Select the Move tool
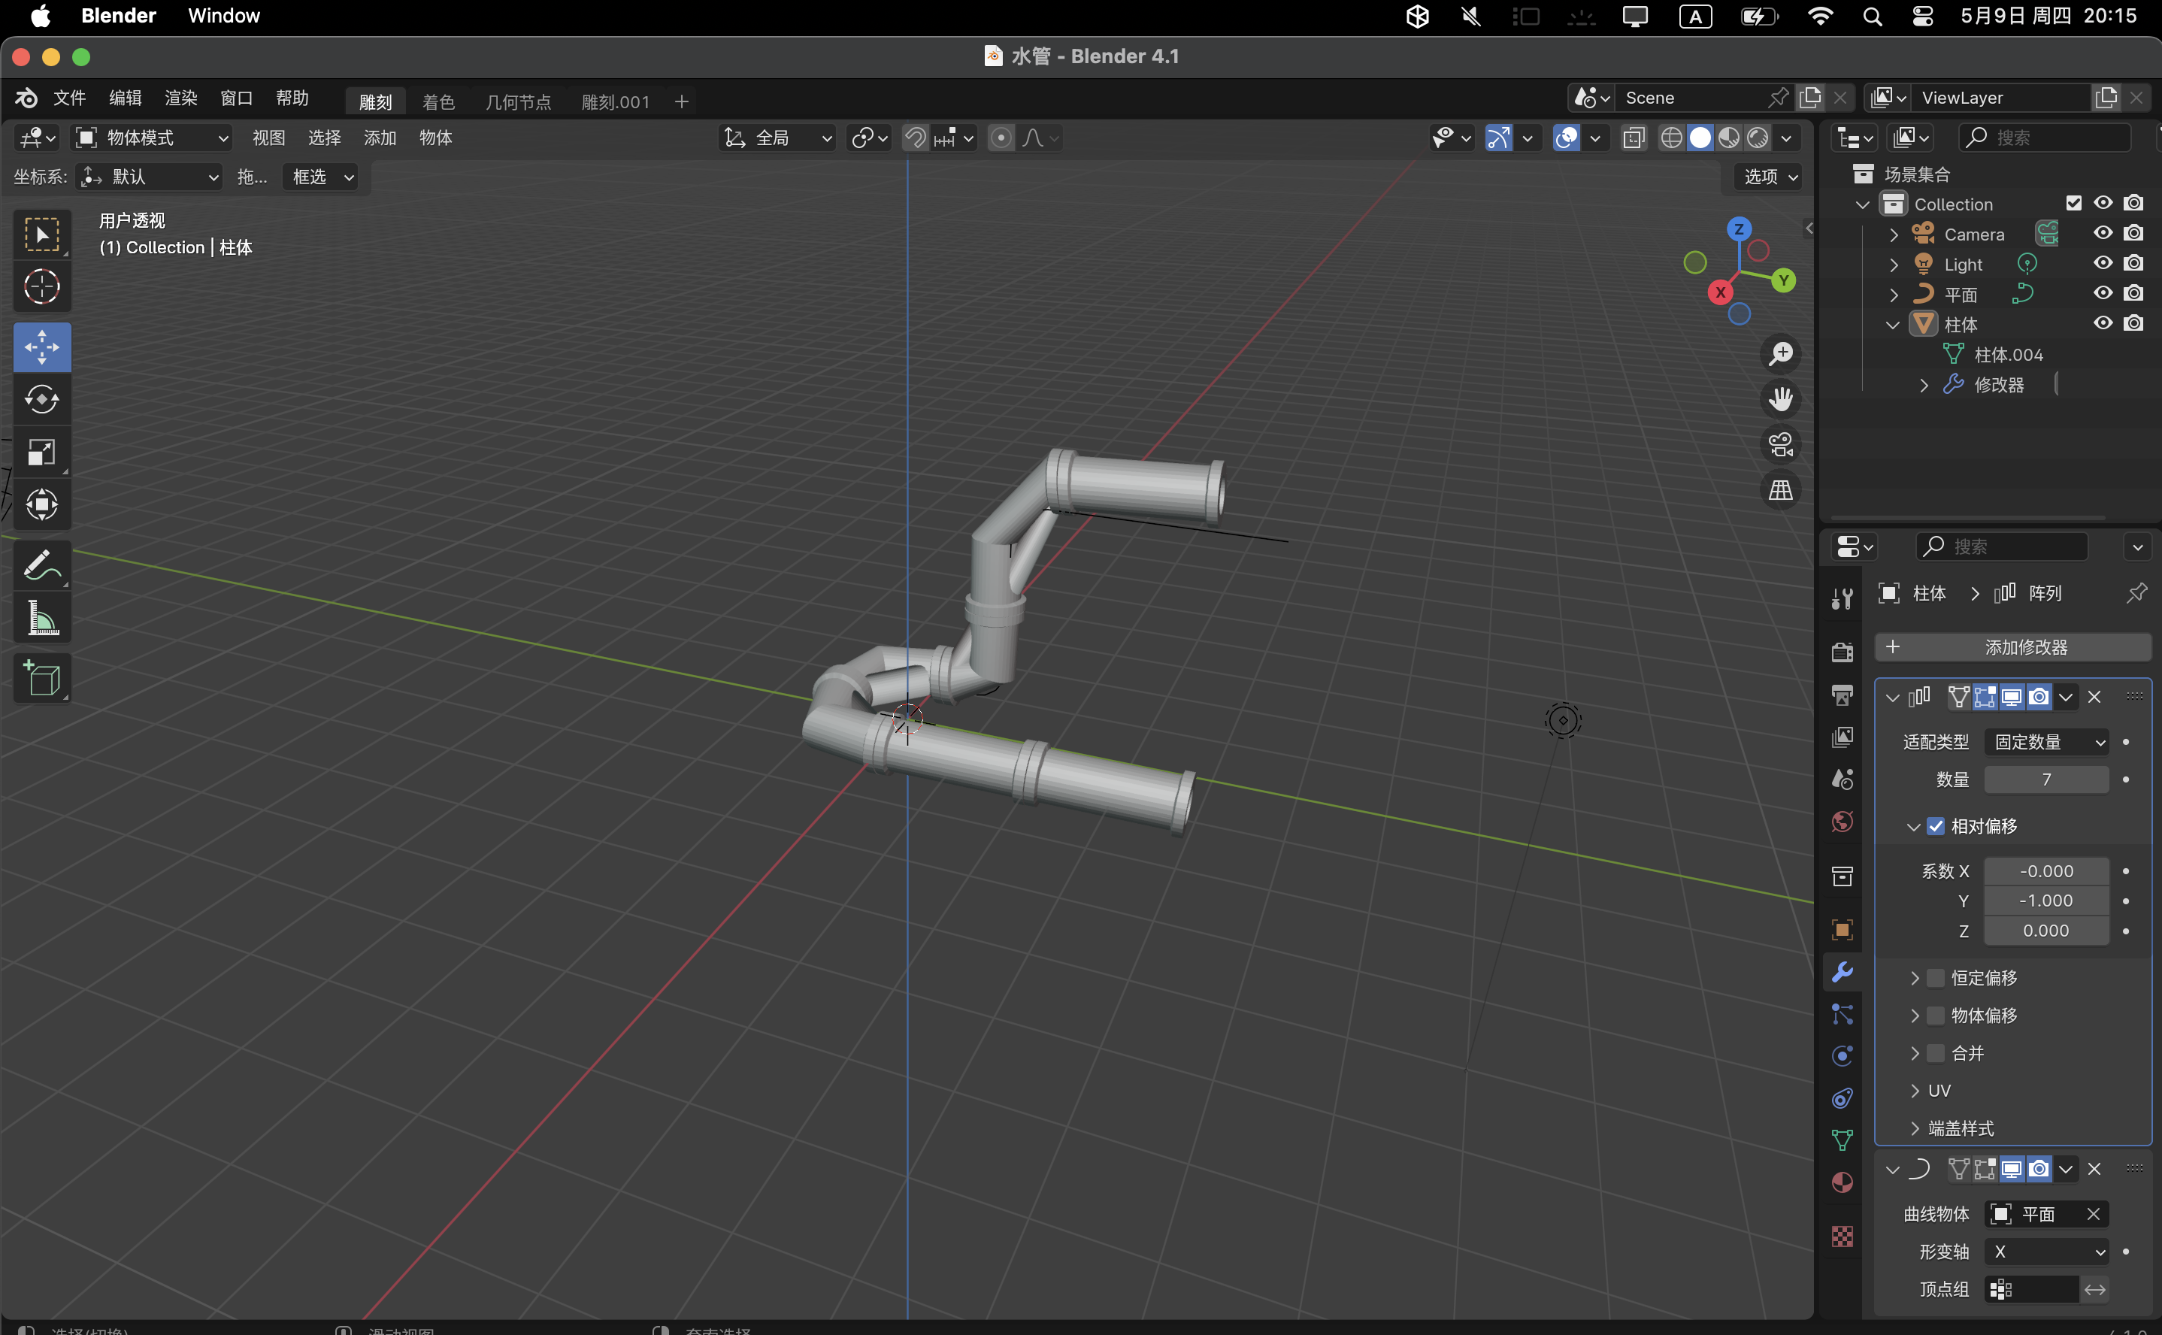 point(41,347)
